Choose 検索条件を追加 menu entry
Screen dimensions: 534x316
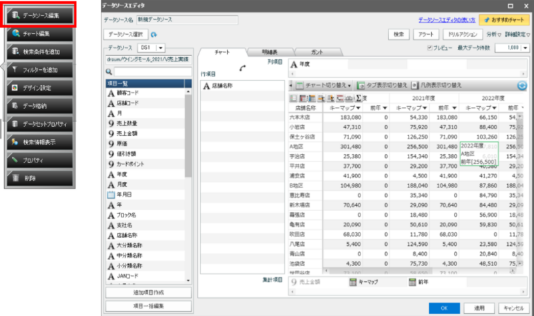pos(40,52)
